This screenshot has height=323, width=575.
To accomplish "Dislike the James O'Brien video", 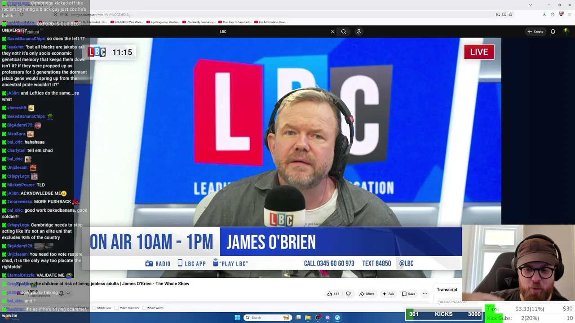I will (x=348, y=294).
